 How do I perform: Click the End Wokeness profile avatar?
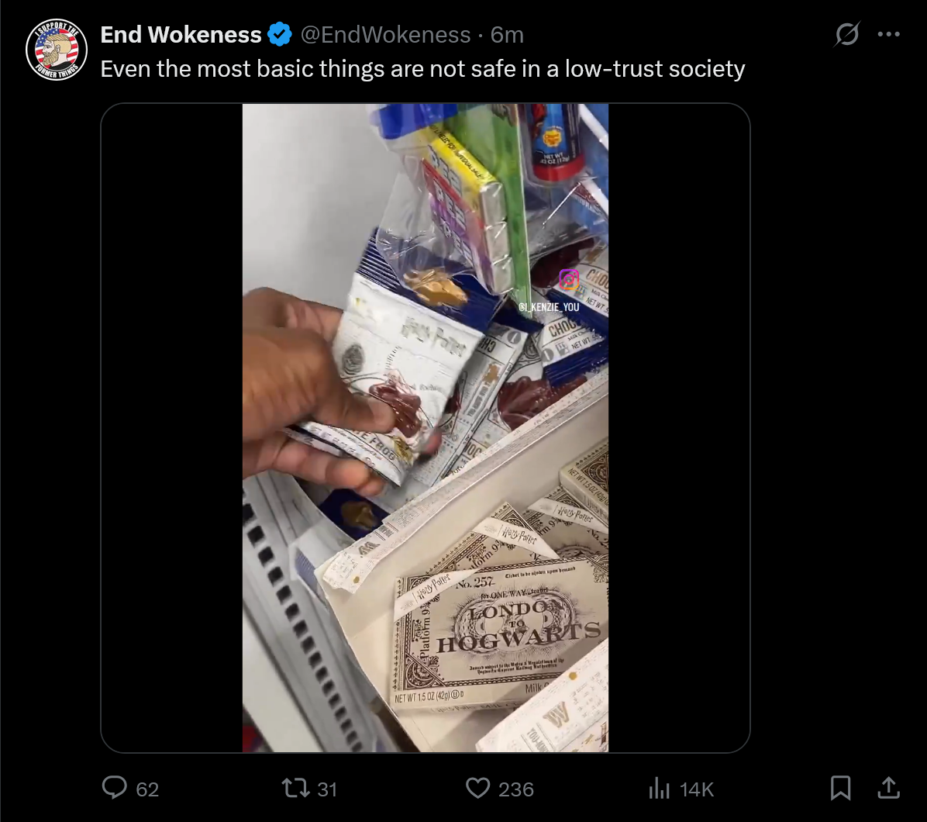(57, 49)
